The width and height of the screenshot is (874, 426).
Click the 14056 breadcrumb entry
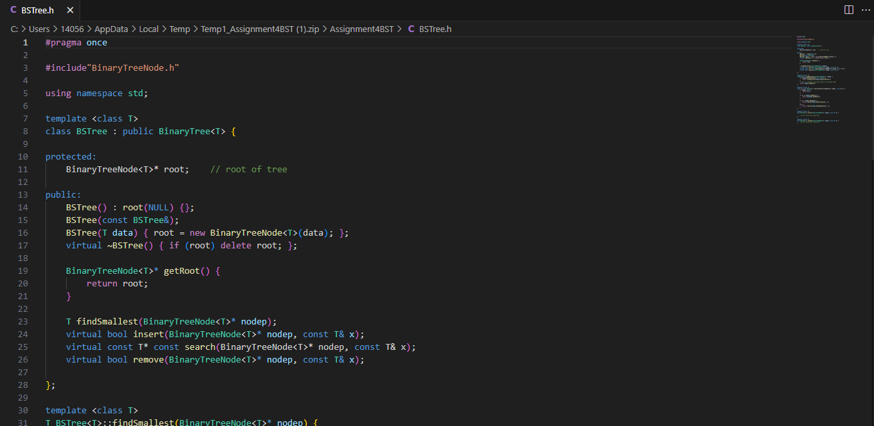(72, 29)
